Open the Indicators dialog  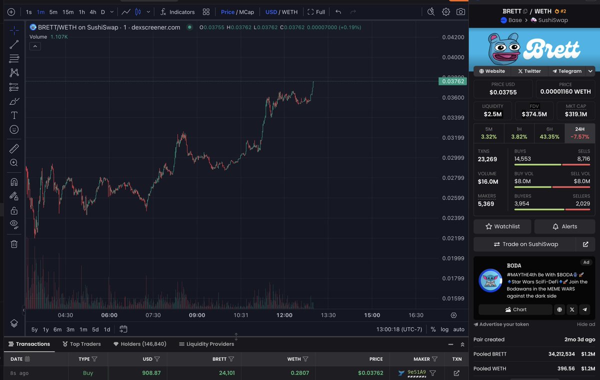coord(178,12)
